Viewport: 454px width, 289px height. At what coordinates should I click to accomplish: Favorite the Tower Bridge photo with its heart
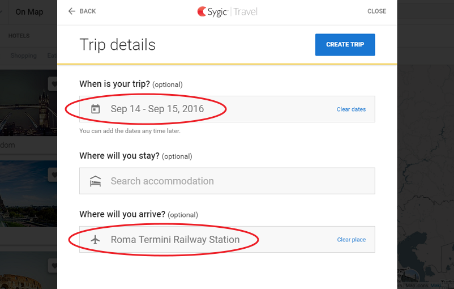tap(53, 84)
